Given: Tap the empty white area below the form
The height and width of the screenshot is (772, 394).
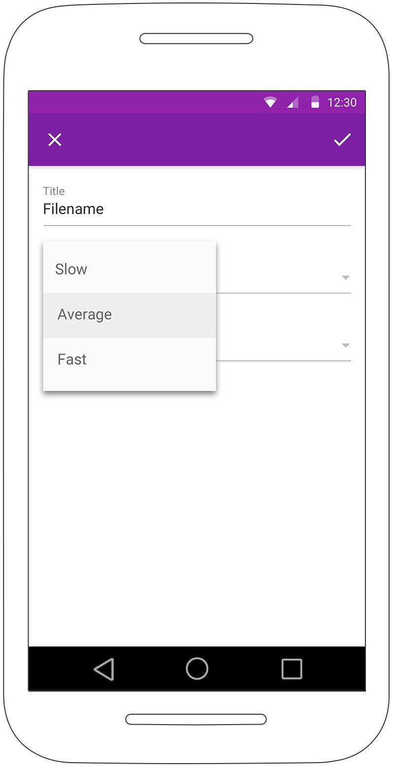Looking at the screenshot, I should pyautogui.click(x=197, y=518).
